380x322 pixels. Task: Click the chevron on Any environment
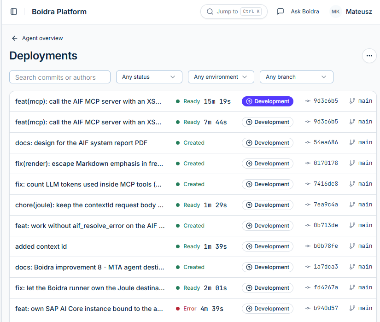pyautogui.click(x=245, y=77)
